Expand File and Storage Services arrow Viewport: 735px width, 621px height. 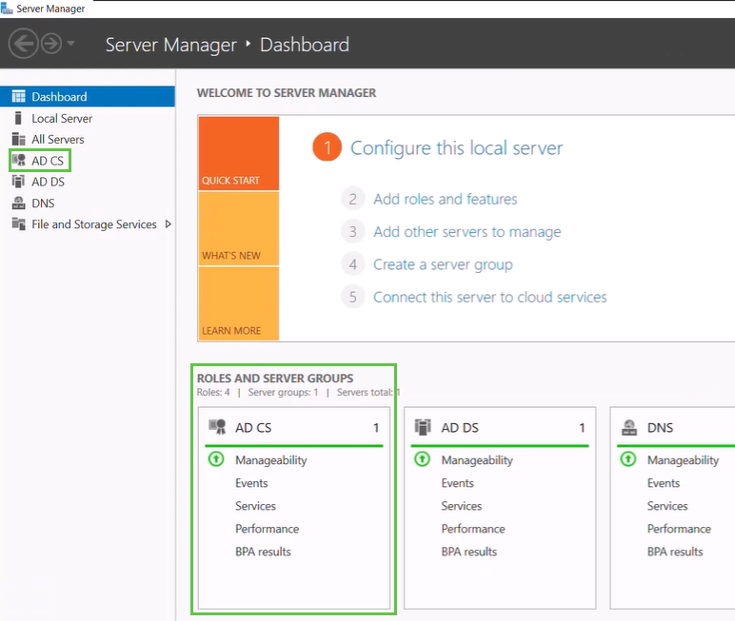[x=169, y=224]
